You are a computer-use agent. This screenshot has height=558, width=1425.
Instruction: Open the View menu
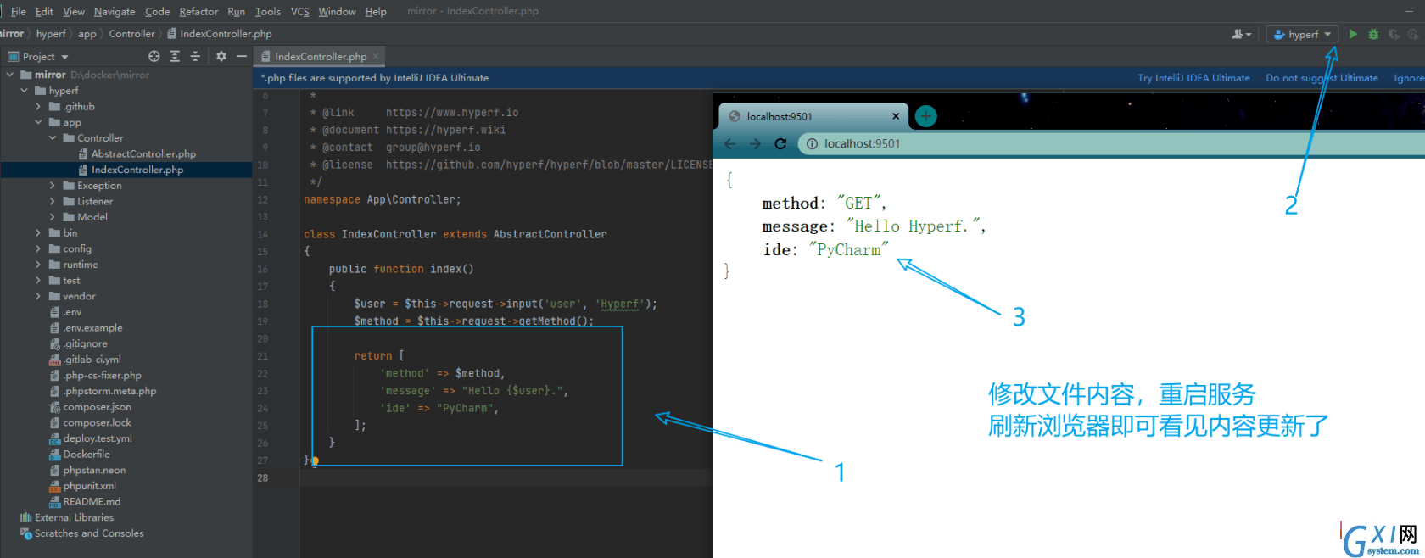tap(74, 12)
